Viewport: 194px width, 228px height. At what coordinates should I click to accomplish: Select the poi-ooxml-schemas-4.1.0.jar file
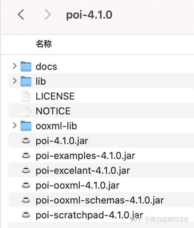point(101,200)
